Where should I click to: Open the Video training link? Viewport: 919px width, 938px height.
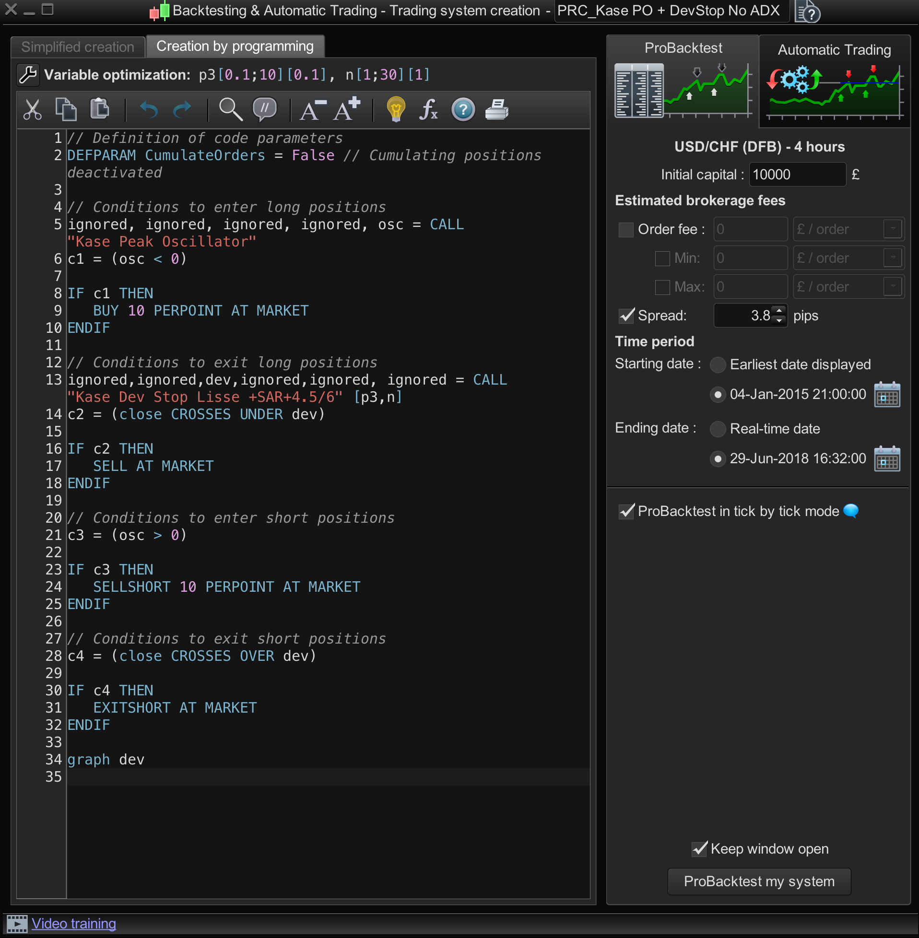point(73,924)
